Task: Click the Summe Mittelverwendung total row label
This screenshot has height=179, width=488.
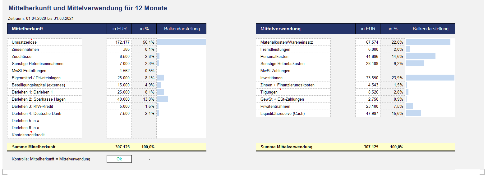Action: click(286, 147)
